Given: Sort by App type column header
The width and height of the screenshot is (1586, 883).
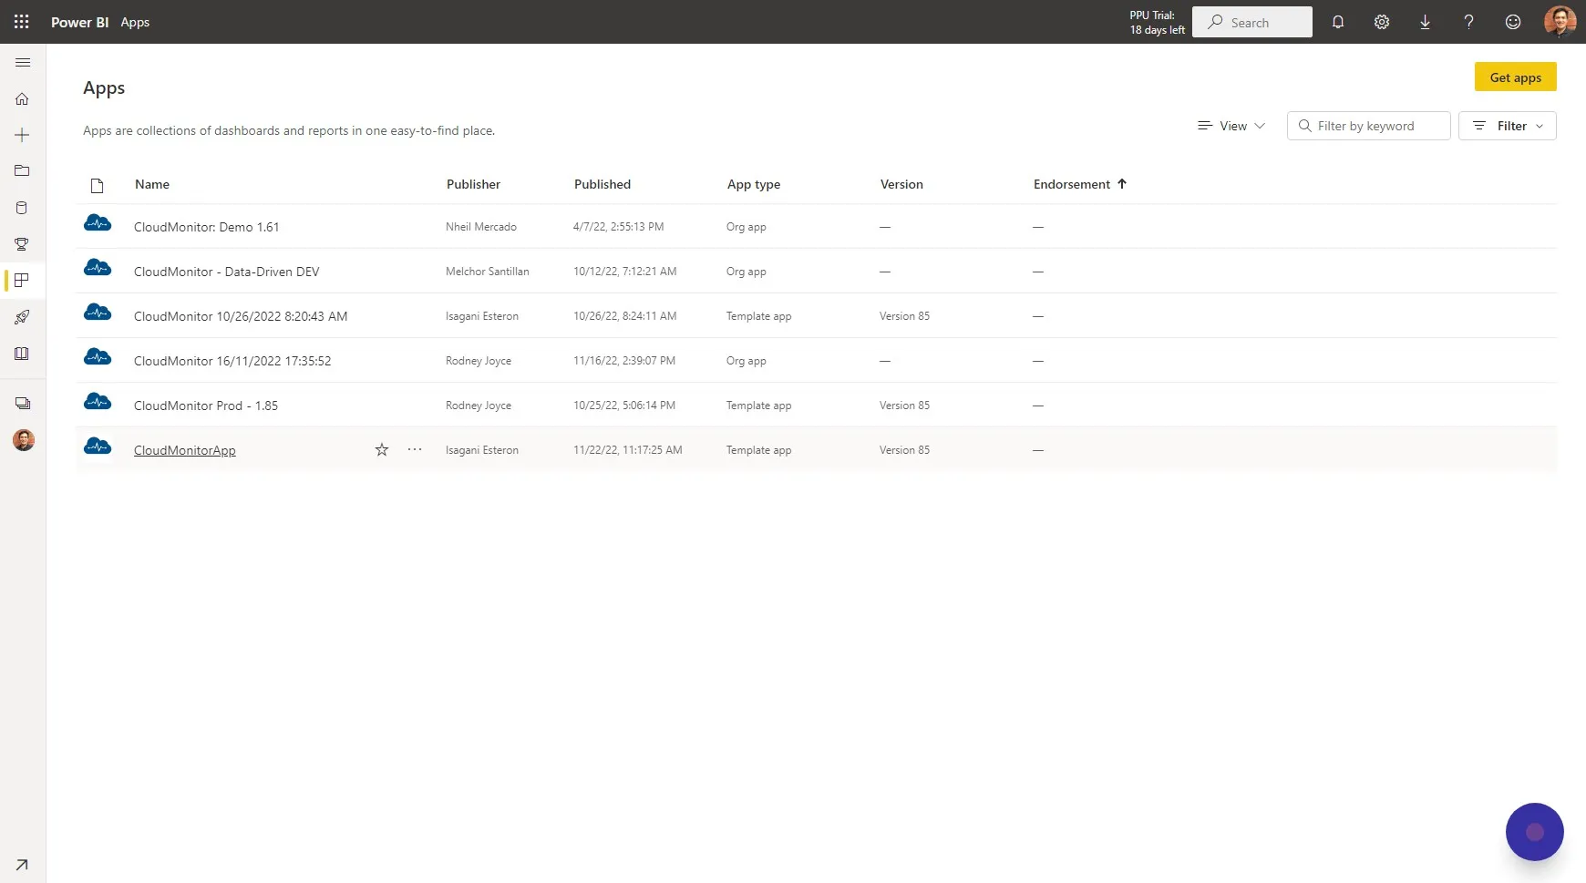Looking at the screenshot, I should (x=754, y=184).
